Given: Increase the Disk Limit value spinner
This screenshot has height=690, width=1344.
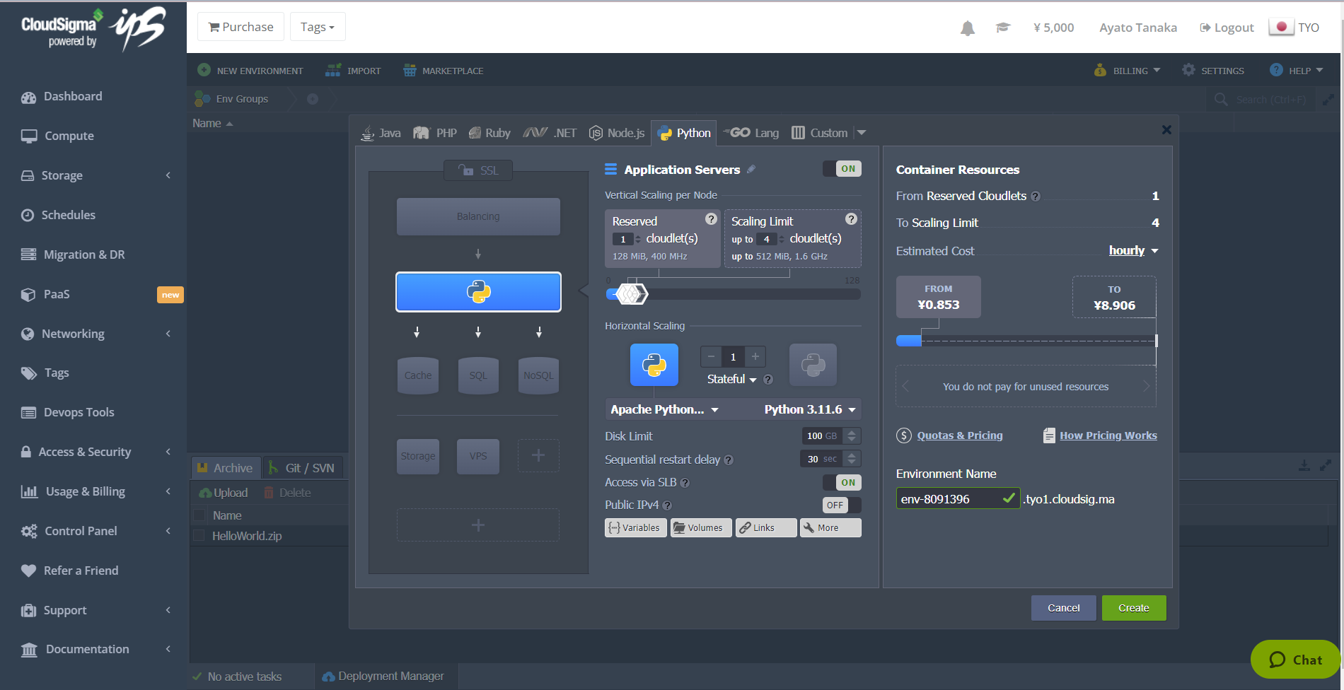Looking at the screenshot, I should pyautogui.click(x=852, y=433).
